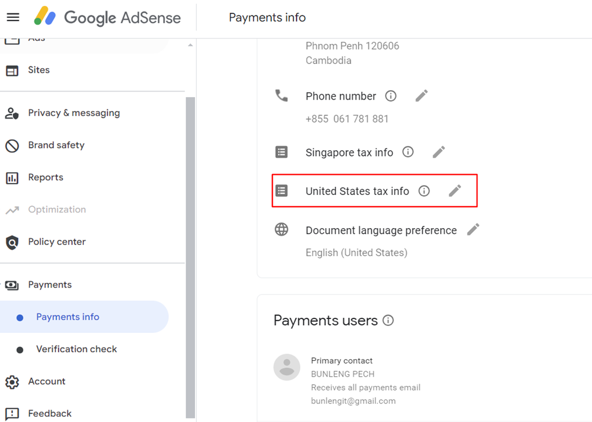Show info about Phone number
The height and width of the screenshot is (422, 592).
point(391,96)
